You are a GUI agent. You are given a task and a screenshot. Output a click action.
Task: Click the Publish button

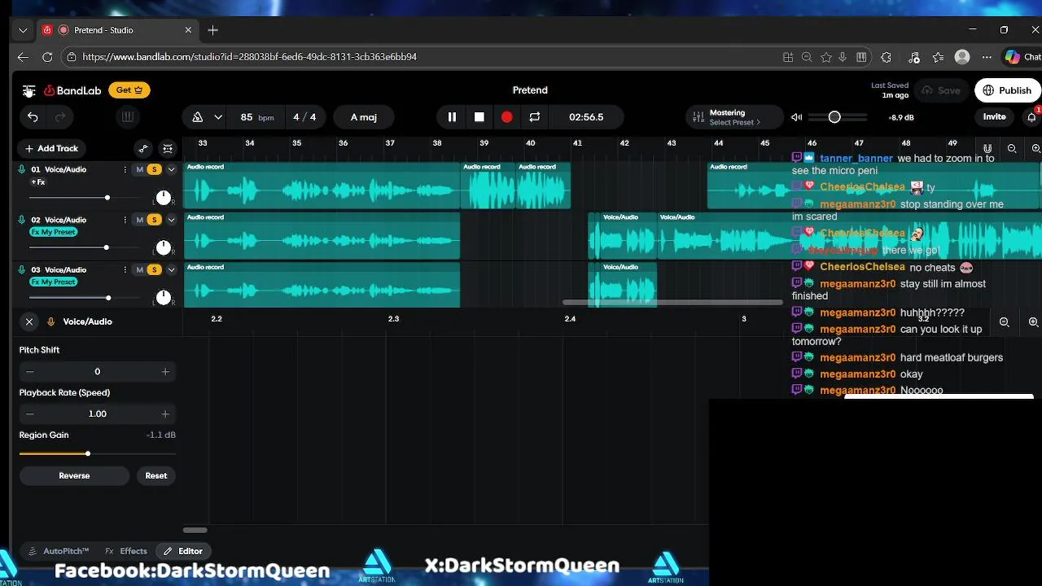click(1007, 90)
